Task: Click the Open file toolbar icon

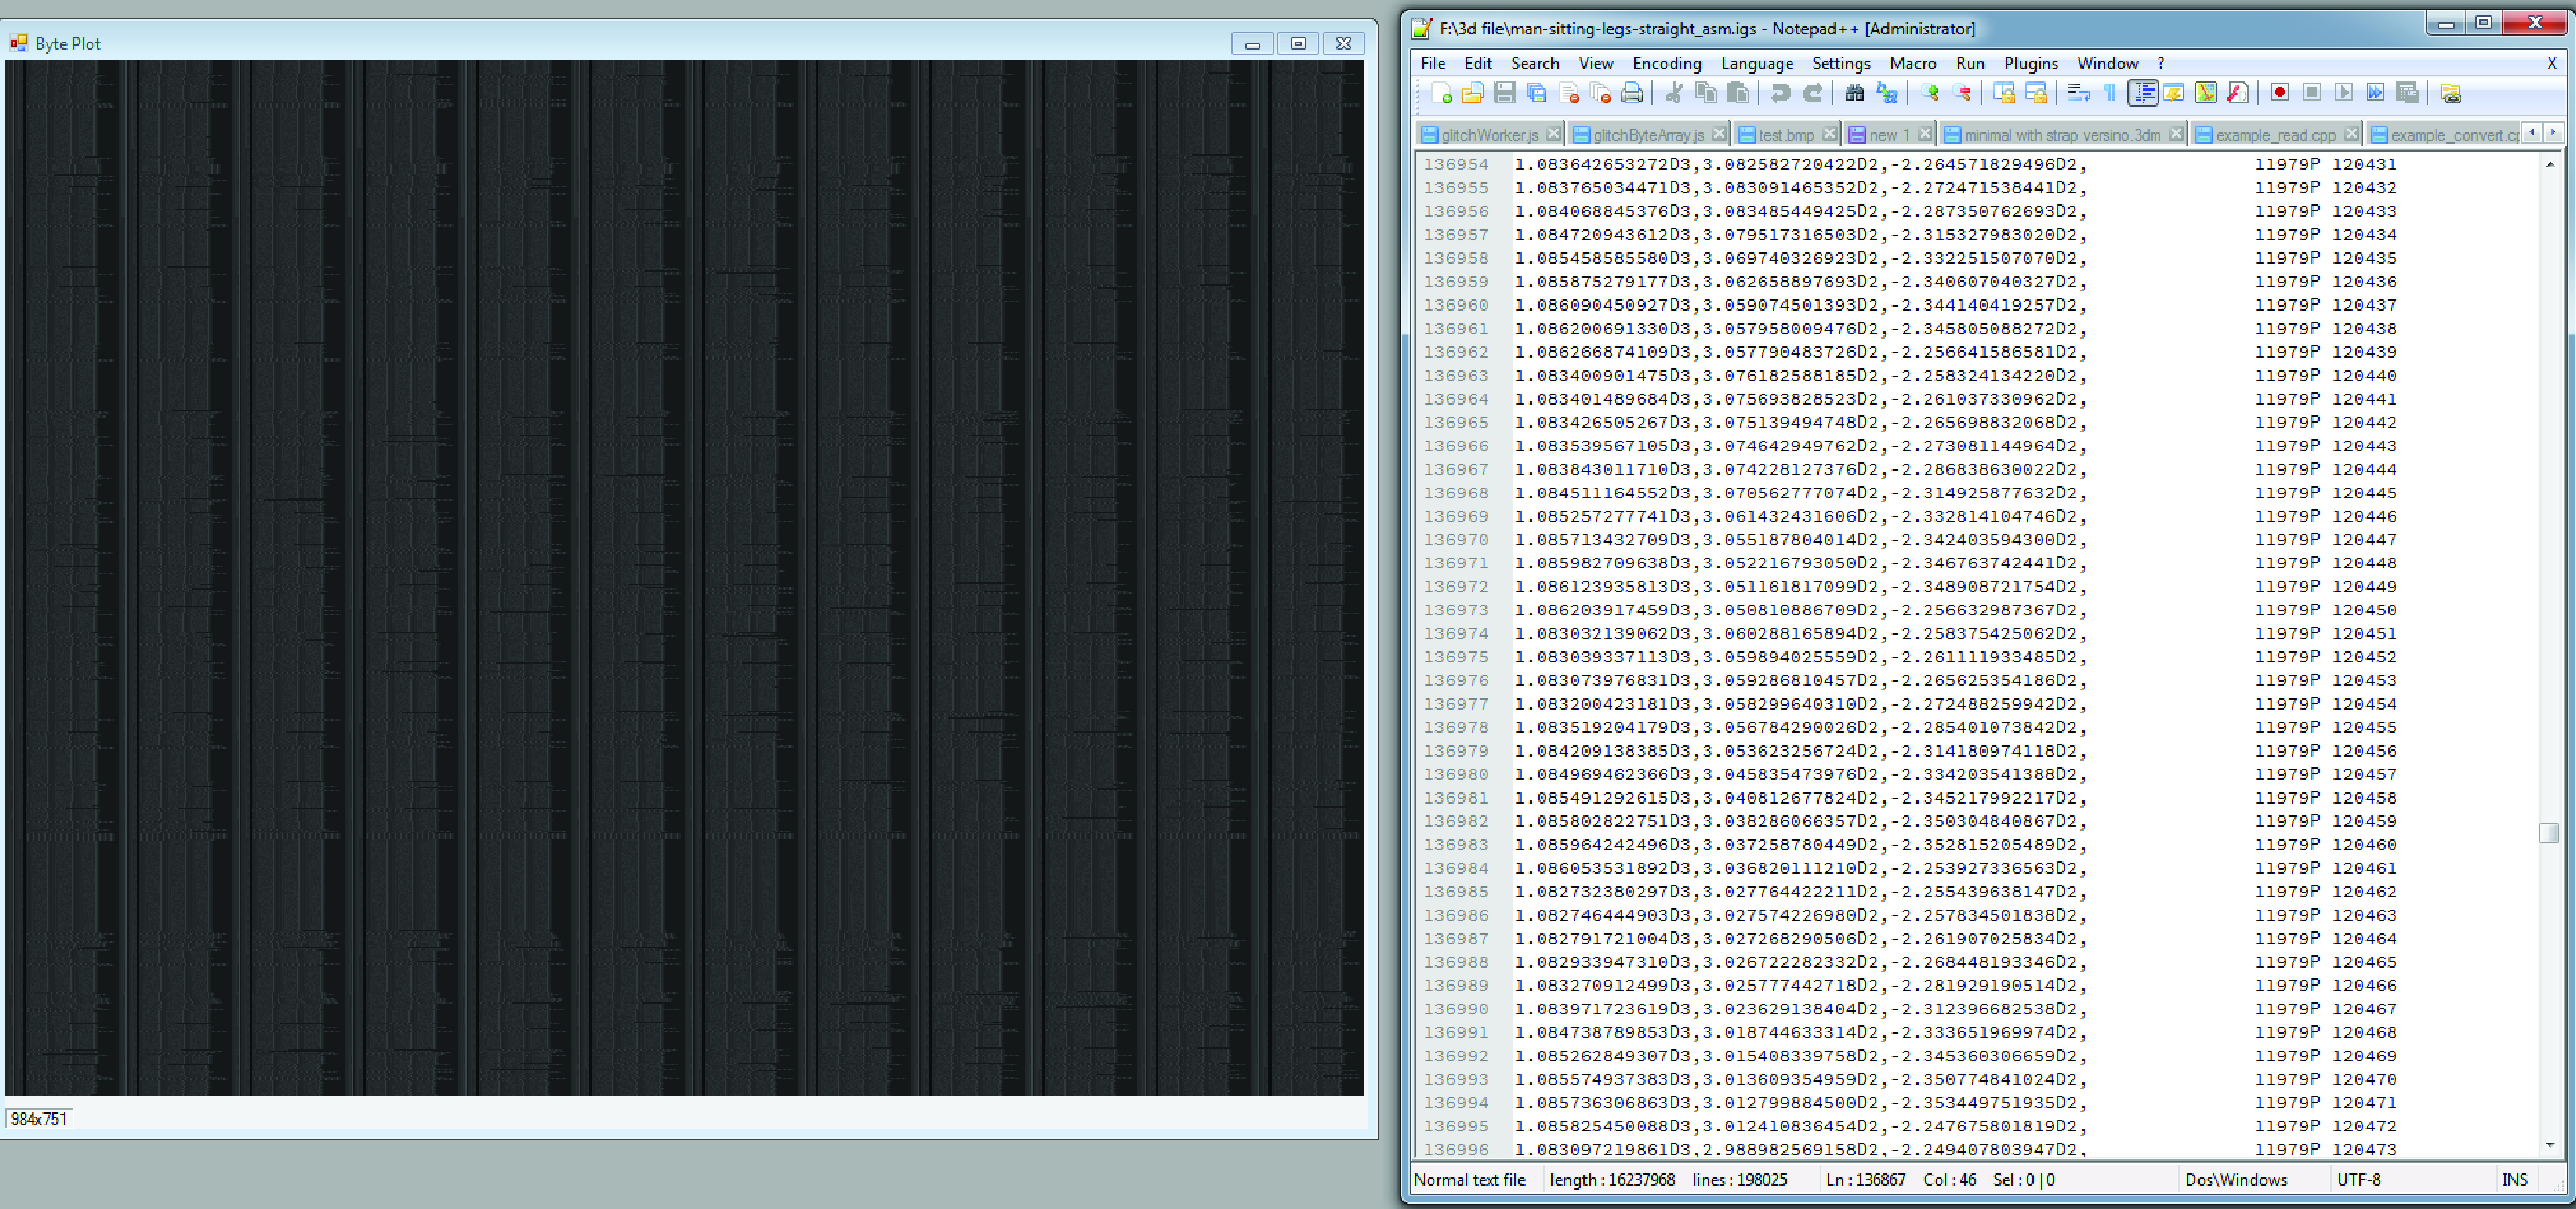Action: click(x=1472, y=93)
